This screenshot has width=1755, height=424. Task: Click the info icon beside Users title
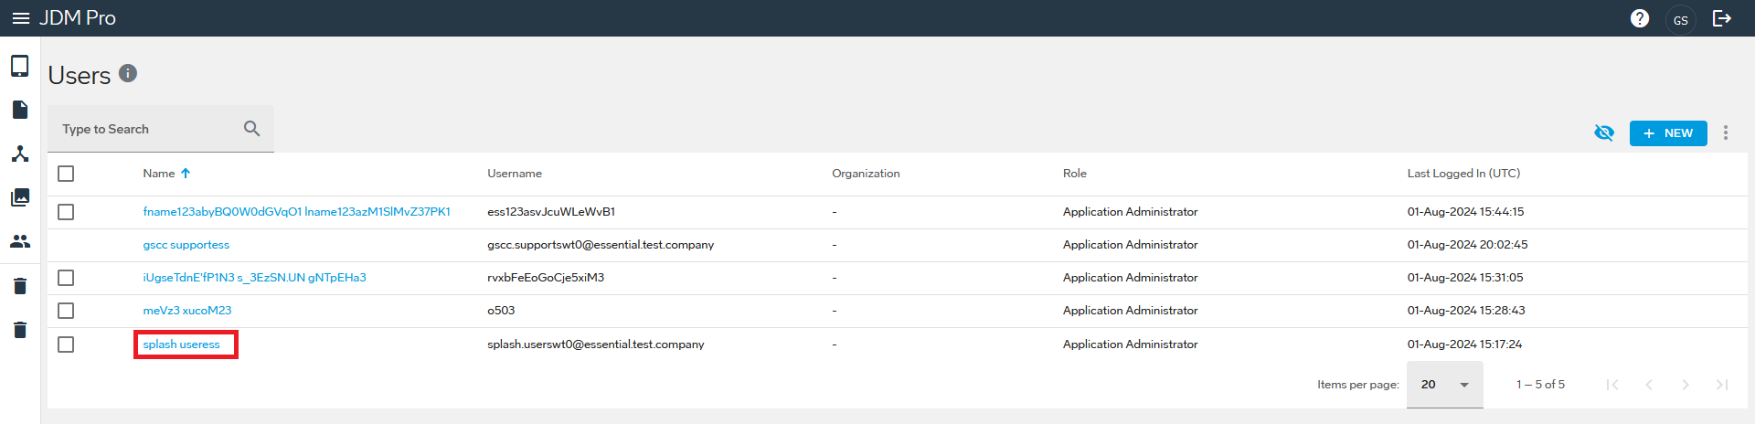[x=128, y=73]
